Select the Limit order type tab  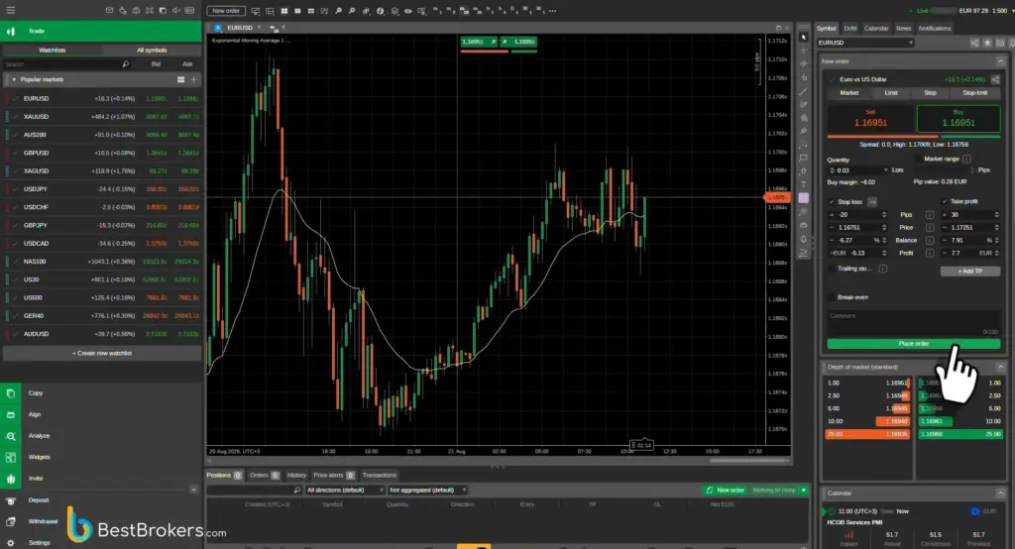point(891,93)
